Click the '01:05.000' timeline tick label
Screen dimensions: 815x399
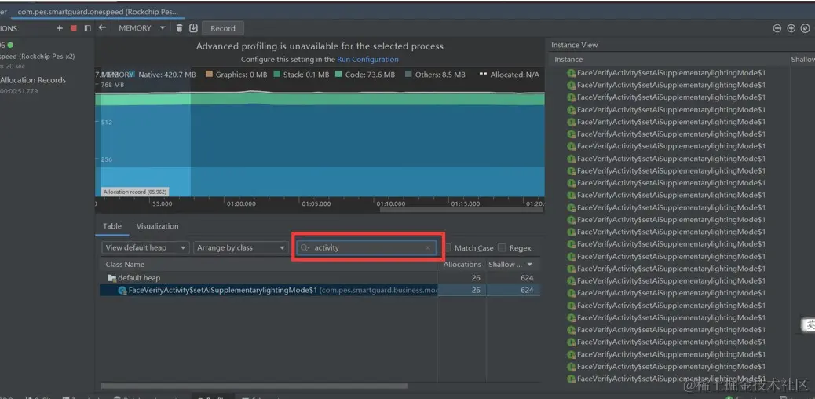(316, 204)
